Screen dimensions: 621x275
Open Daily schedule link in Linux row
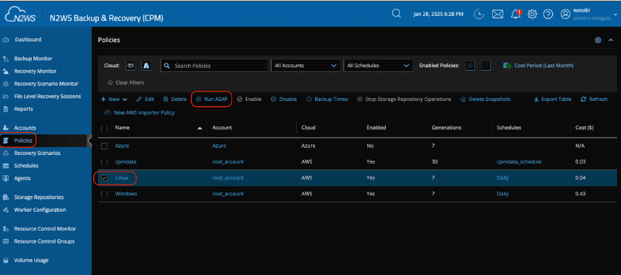[503, 178]
